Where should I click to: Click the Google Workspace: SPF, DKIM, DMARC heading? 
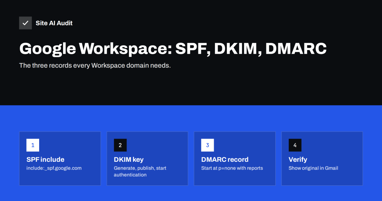click(173, 49)
